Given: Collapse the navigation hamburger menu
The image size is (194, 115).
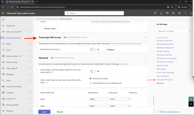Looking at the screenshot, I should point(3,19).
